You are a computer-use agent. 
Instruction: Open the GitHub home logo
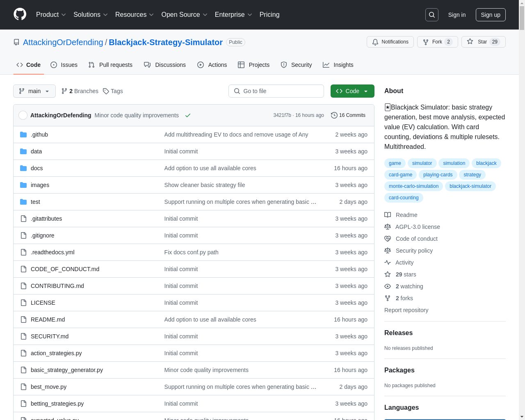pyautogui.click(x=20, y=14)
